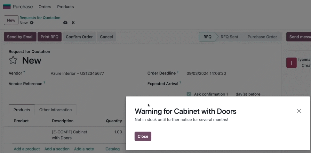Show the Vendor field help tooltip icon

(x=24, y=72)
